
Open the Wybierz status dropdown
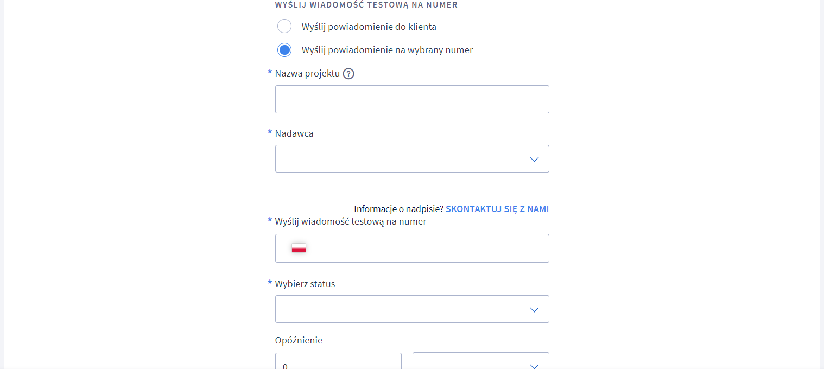click(x=412, y=309)
